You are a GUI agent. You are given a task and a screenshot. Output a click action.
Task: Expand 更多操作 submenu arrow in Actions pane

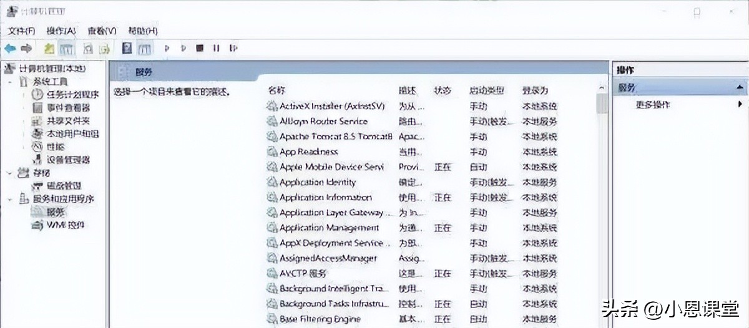coord(740,105)
